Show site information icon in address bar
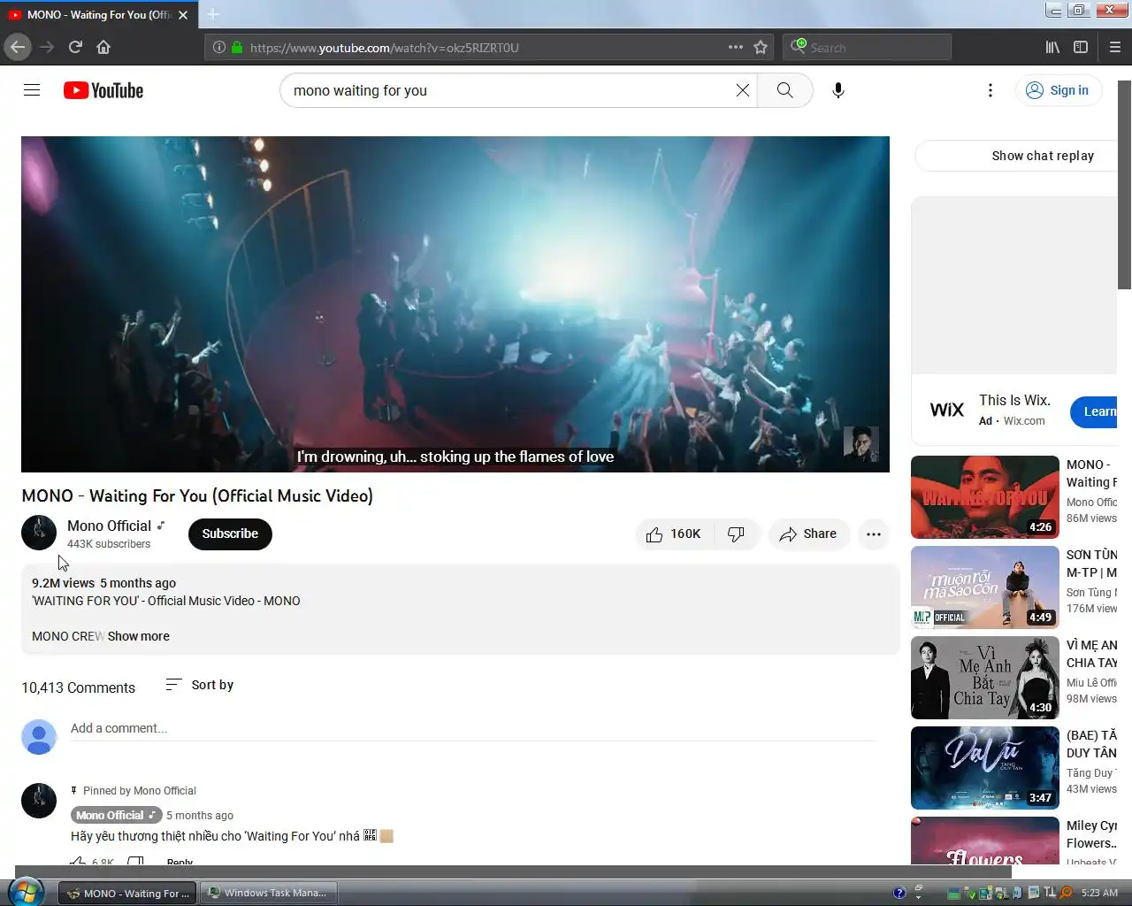Image resolution: width=1132 pixels, height=906 pixels. [218, 47]
